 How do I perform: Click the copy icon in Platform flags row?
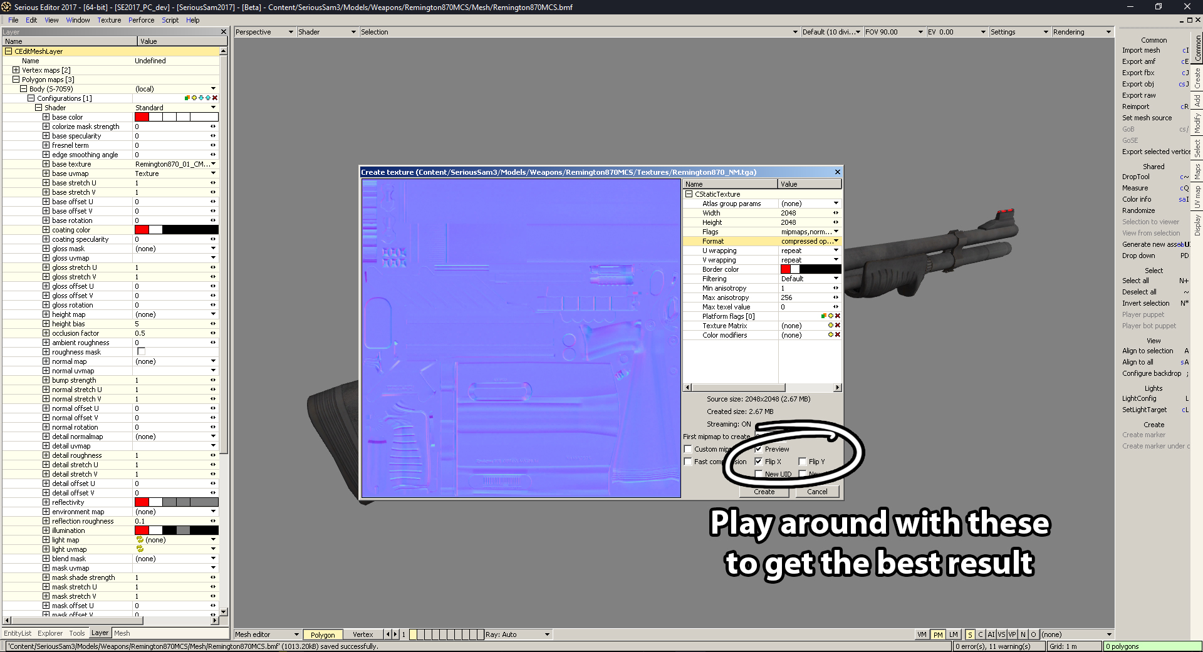[823, 316]
